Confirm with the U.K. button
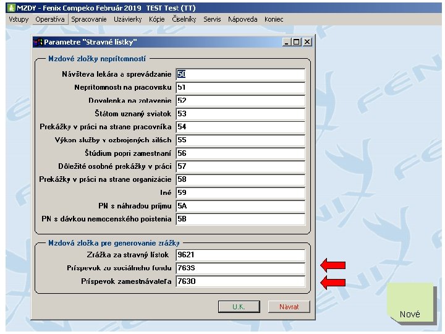The image size is (445, 334). click(239, 307)
